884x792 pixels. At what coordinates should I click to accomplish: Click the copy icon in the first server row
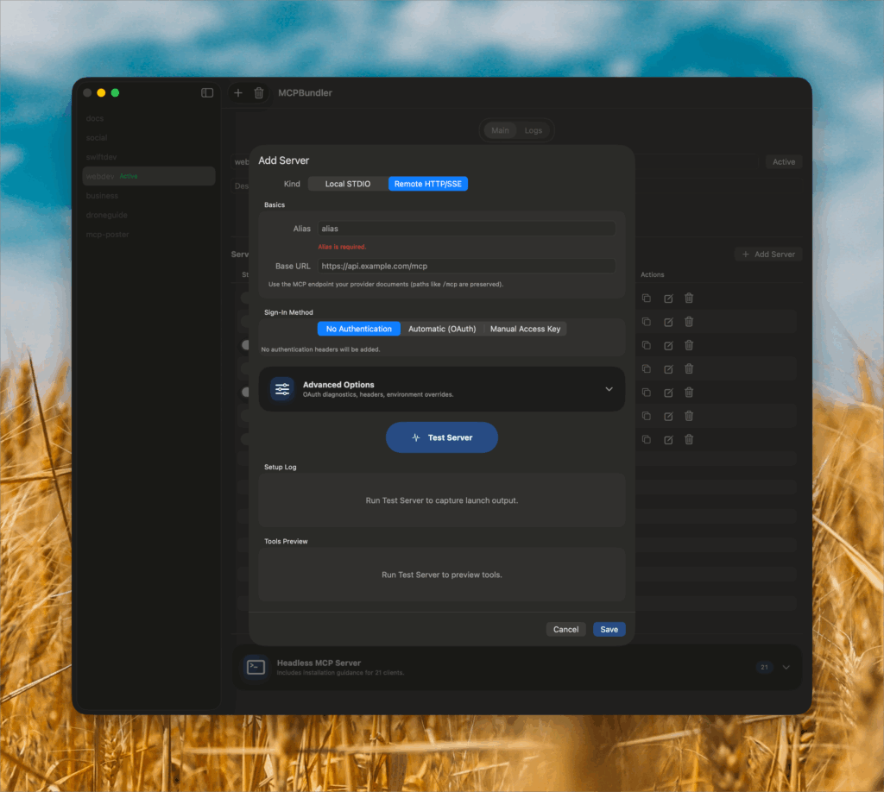647,298
